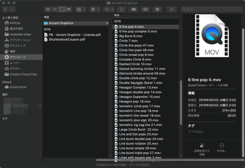245x168 pixels.
Task: Select ダウンロード in the sidebar
Action: pyautogui.click(x=21, y=57)
